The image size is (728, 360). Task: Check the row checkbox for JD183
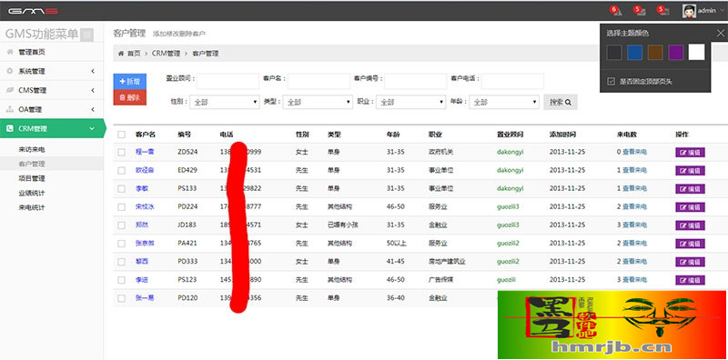coord(122,225)
